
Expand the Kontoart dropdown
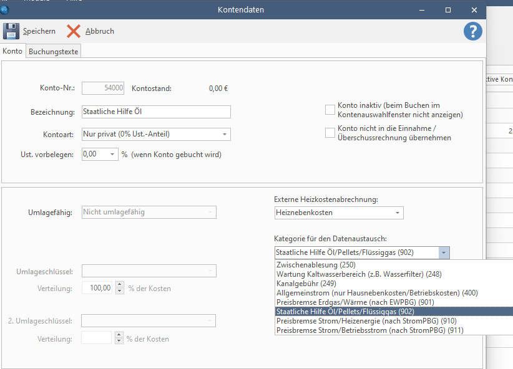(x=224, y=134)
